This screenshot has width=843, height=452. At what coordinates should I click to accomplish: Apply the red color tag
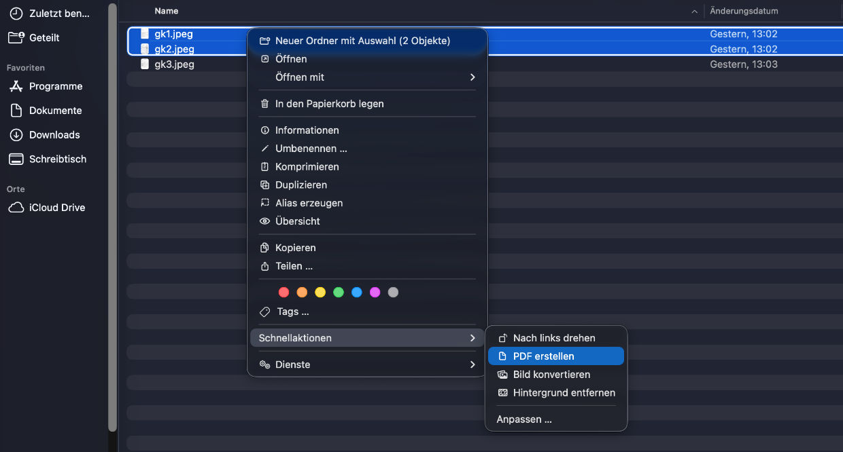pyautogui.click(x=284, y=293)
